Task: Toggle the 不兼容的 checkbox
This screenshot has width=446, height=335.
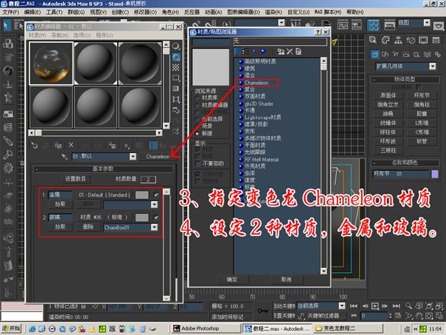Action: coord(197,164)
